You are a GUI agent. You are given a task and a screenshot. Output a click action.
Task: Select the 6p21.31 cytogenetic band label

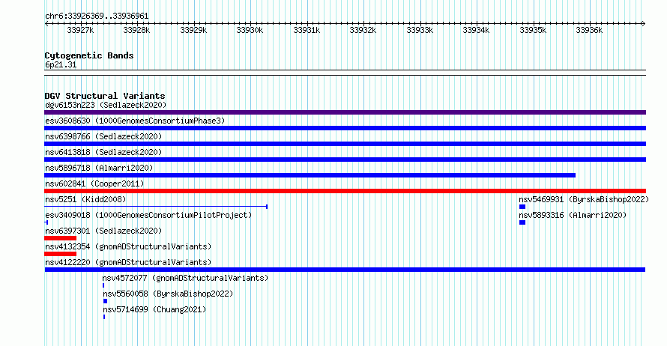(61, 64)
